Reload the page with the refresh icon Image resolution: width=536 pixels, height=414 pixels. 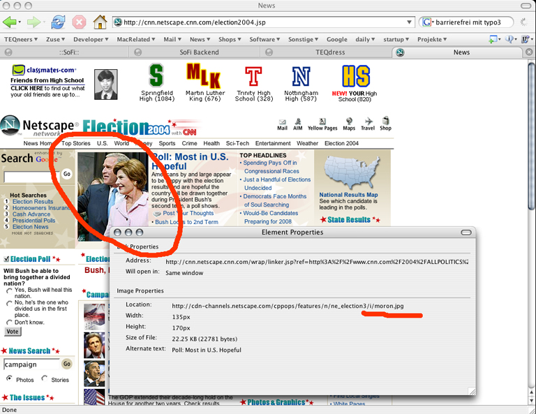click(58, 22)
